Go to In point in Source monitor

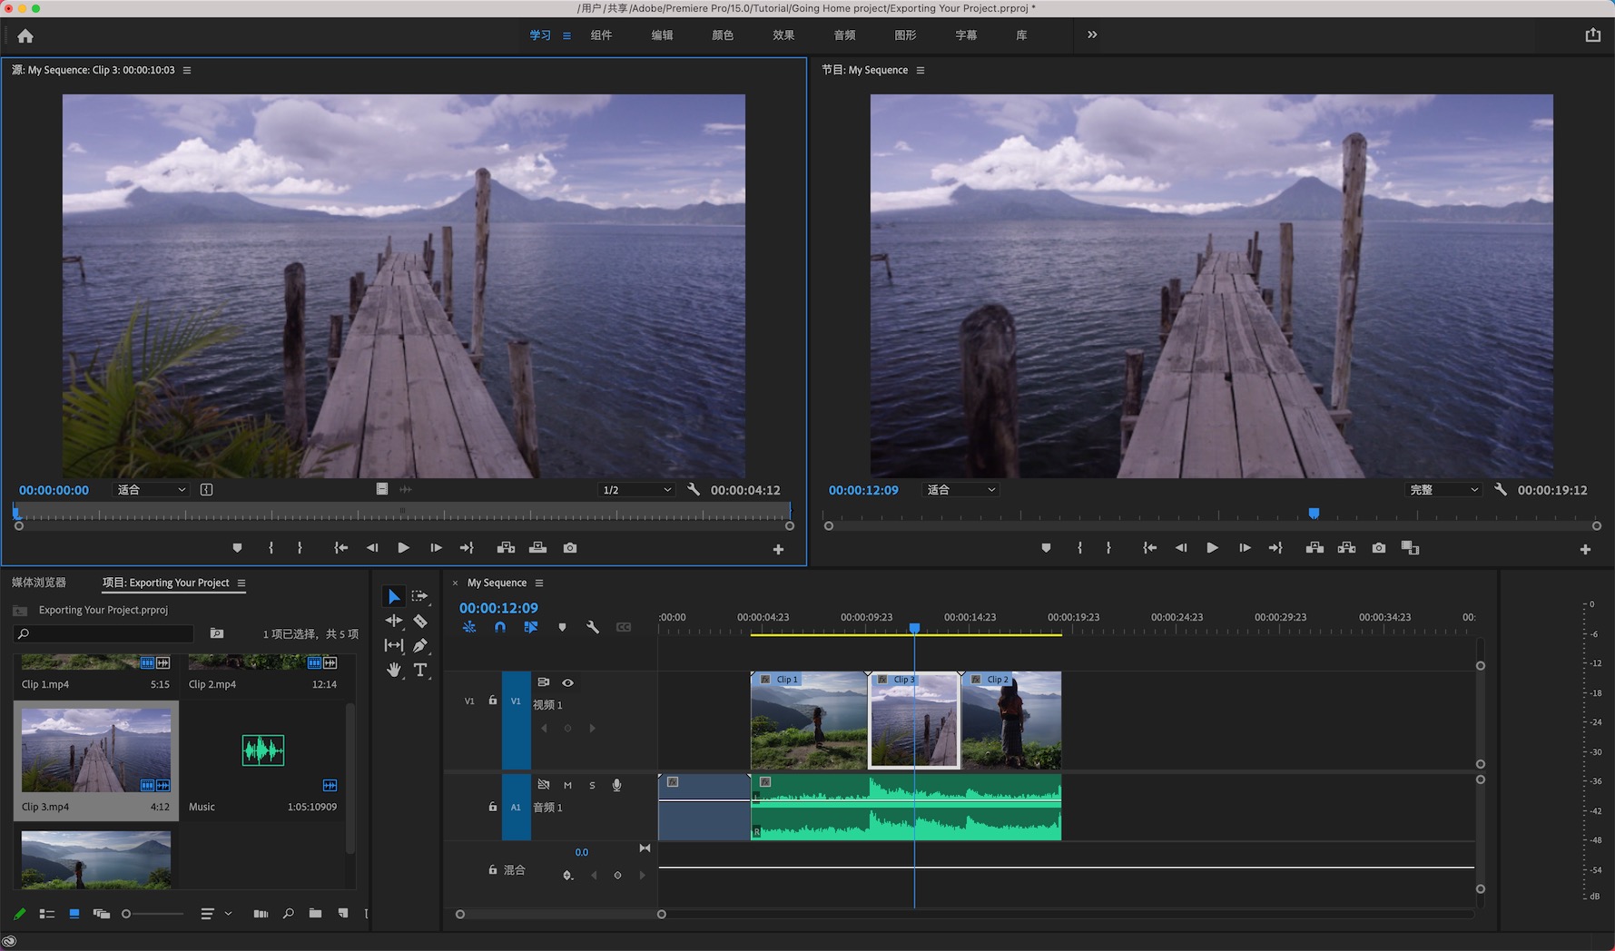coord(340,548)
